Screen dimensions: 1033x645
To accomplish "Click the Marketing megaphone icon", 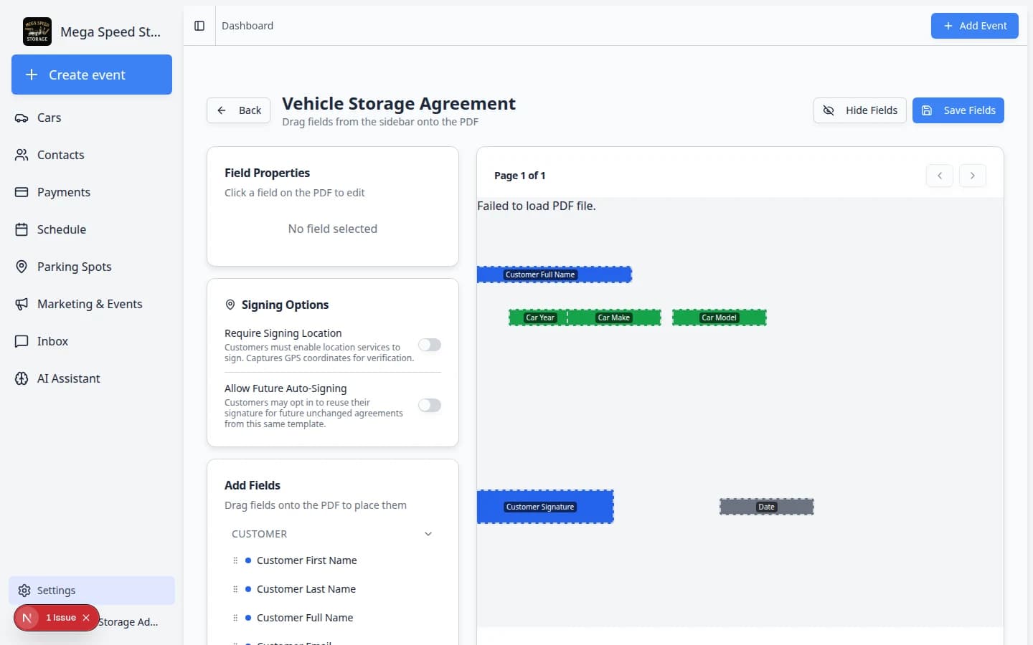I will [x=22, y=304].
